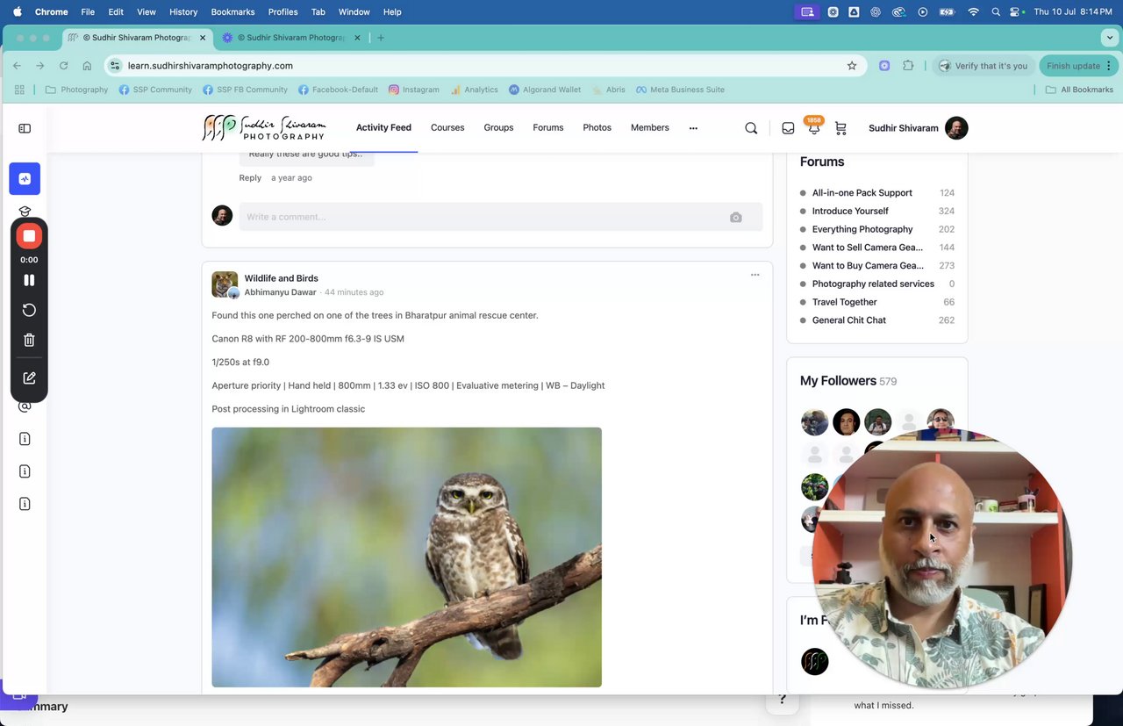
Task: Open the apps grid in bookmarks bar
Action: (20, 90)
